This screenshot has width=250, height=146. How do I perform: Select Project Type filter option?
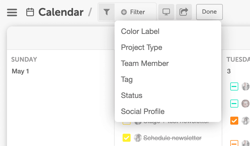[142, 48]
